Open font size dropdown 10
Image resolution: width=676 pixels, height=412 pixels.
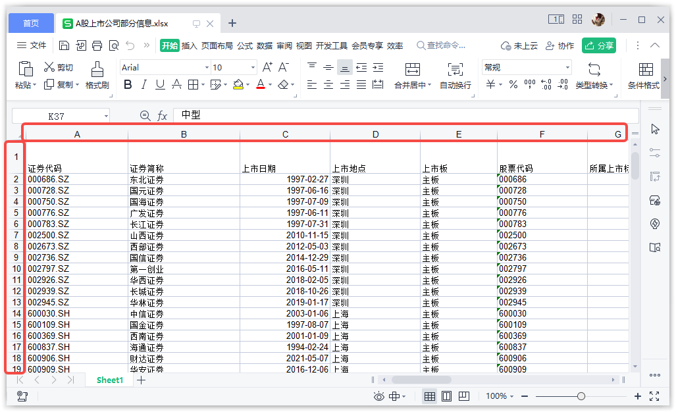click(253, 68)
